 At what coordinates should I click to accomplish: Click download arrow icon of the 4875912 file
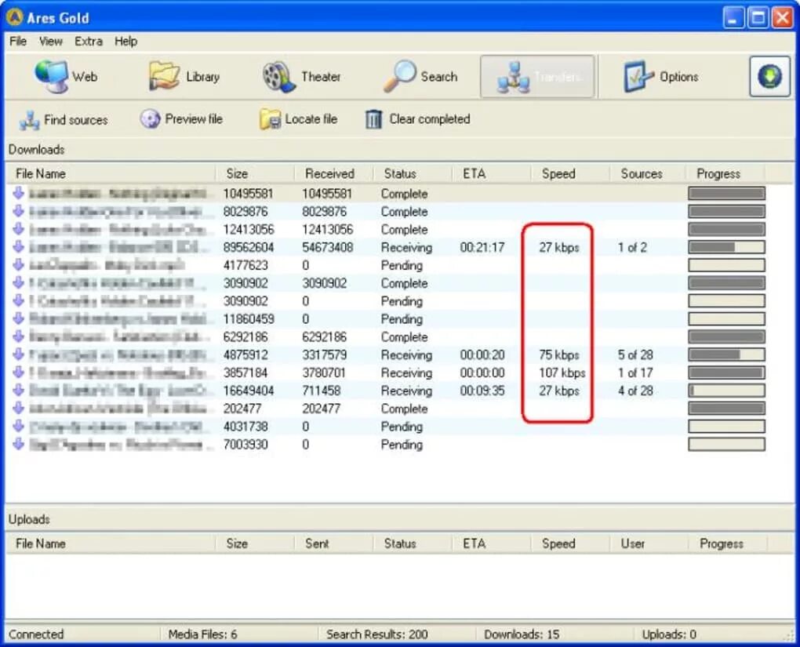[18, 354]
